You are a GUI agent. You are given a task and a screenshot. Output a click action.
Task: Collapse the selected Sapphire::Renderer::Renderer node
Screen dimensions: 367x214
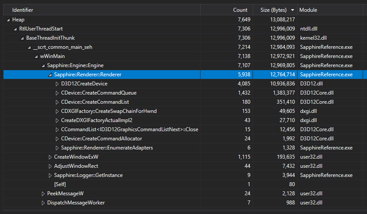(x=50, y=75)
